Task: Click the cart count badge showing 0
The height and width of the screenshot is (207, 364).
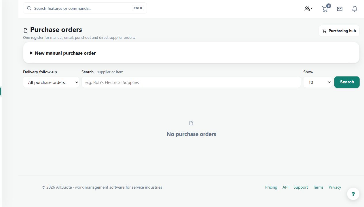Action: 329,6
